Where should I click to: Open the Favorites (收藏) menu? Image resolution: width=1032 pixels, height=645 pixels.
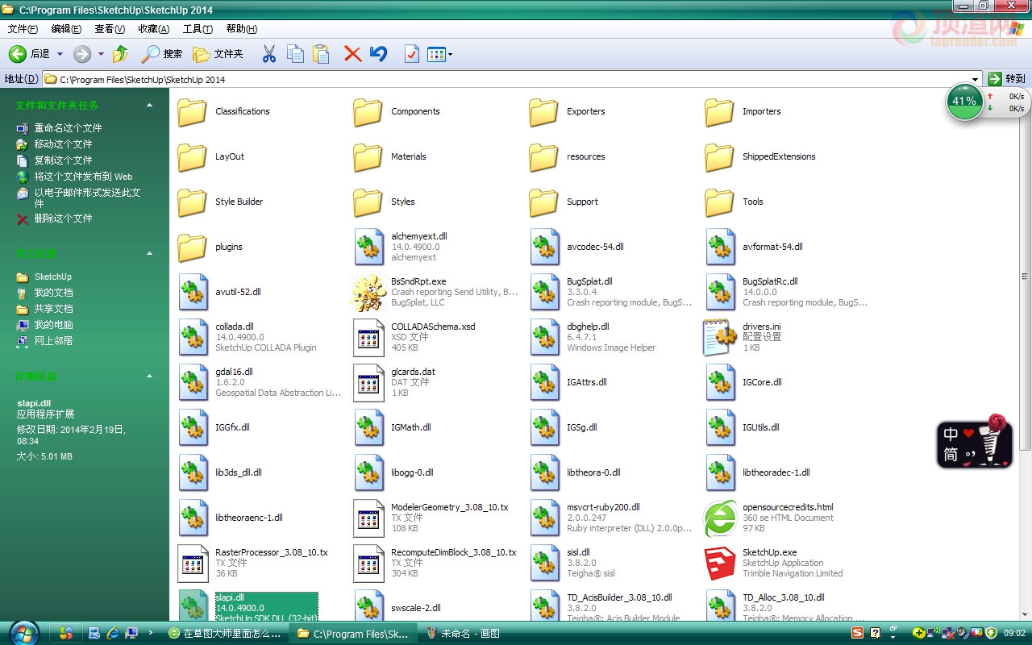tap(153, 29)
